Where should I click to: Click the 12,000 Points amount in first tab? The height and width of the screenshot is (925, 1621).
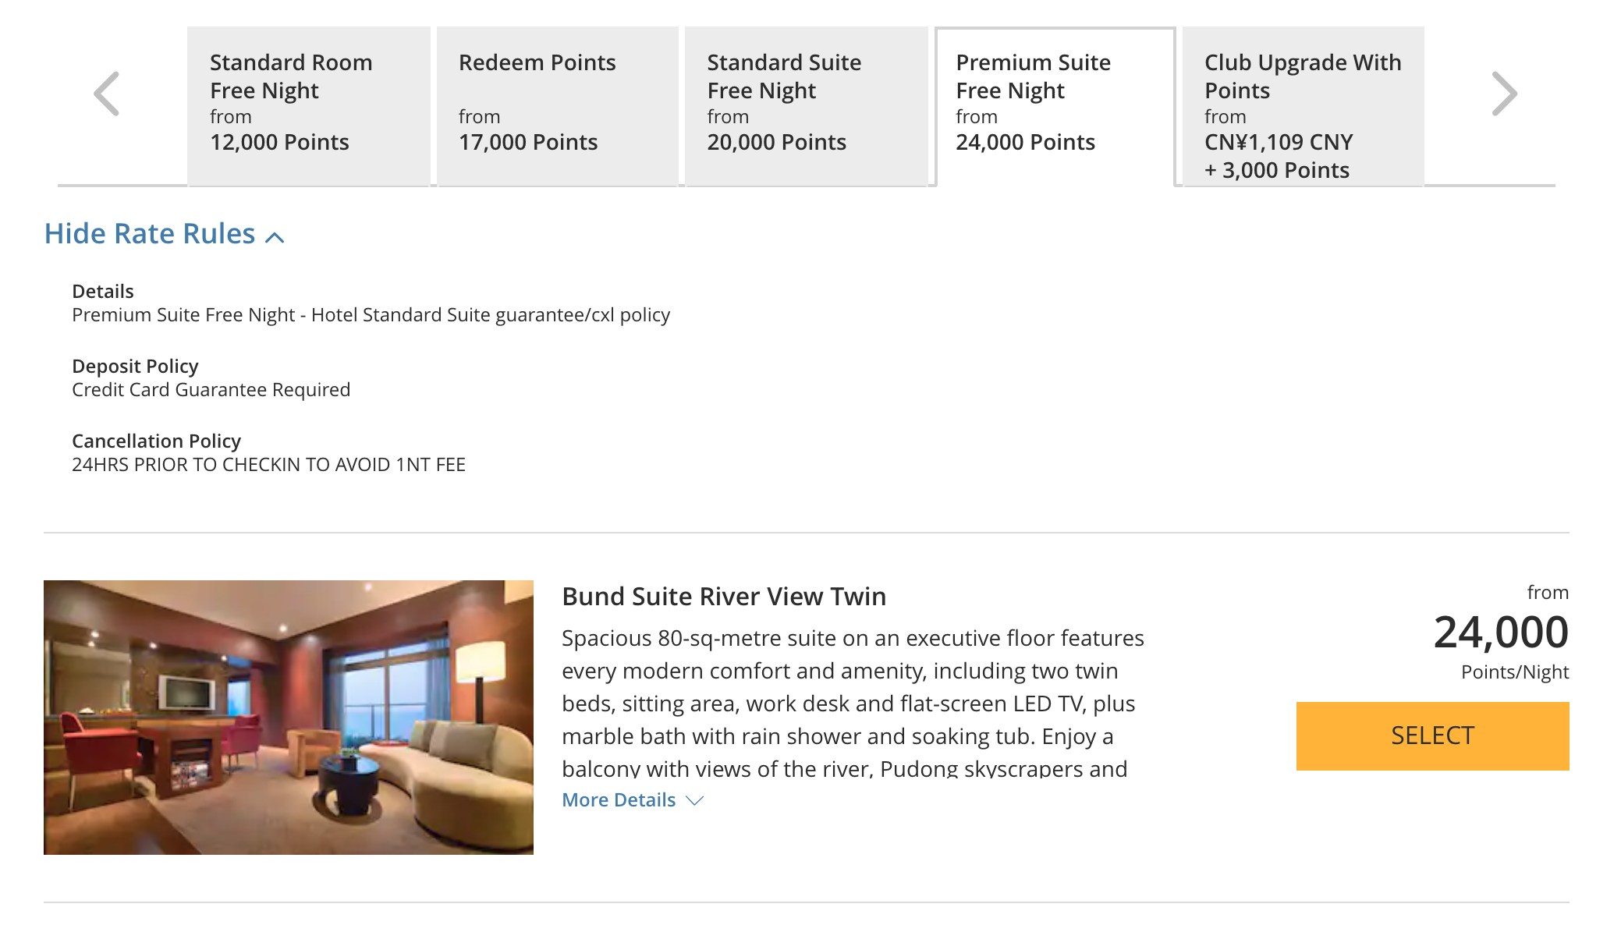click(279, 142)
